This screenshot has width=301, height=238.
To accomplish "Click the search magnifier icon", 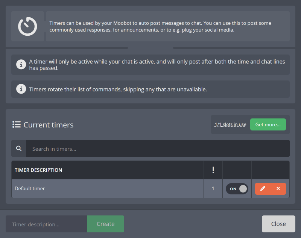I will coord(18,148).
